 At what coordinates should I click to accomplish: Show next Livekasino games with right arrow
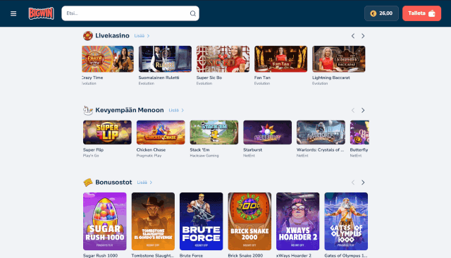[363, 36]
